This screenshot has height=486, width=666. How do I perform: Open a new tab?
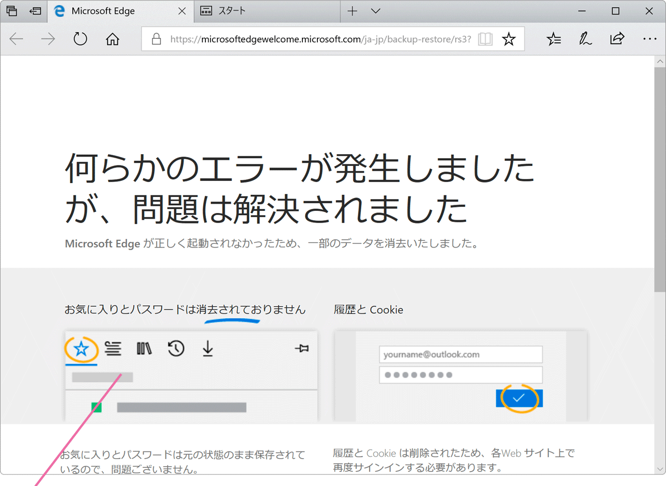pos(352,11)
